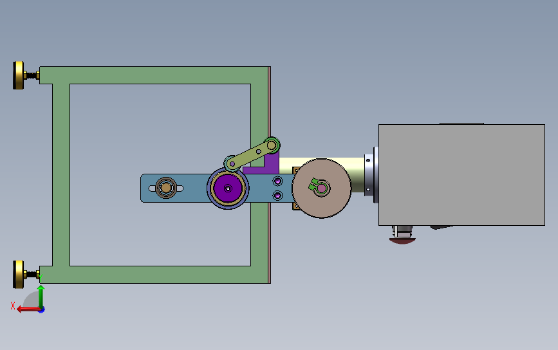558x350 pixels.
Task: Click the lower purple screw on the blue plate
Action: point(277,196)
